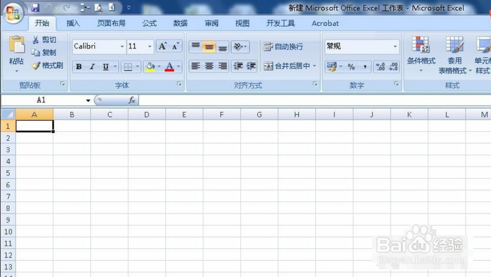The width and height of the screenshot is (491, 277).
Task: Open 条件格式 conditional formatting
Action: tap(421, 55)
